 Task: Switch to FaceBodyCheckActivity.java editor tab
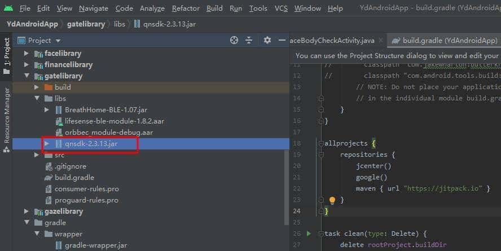pyautogui.click(x=332, y=41)
